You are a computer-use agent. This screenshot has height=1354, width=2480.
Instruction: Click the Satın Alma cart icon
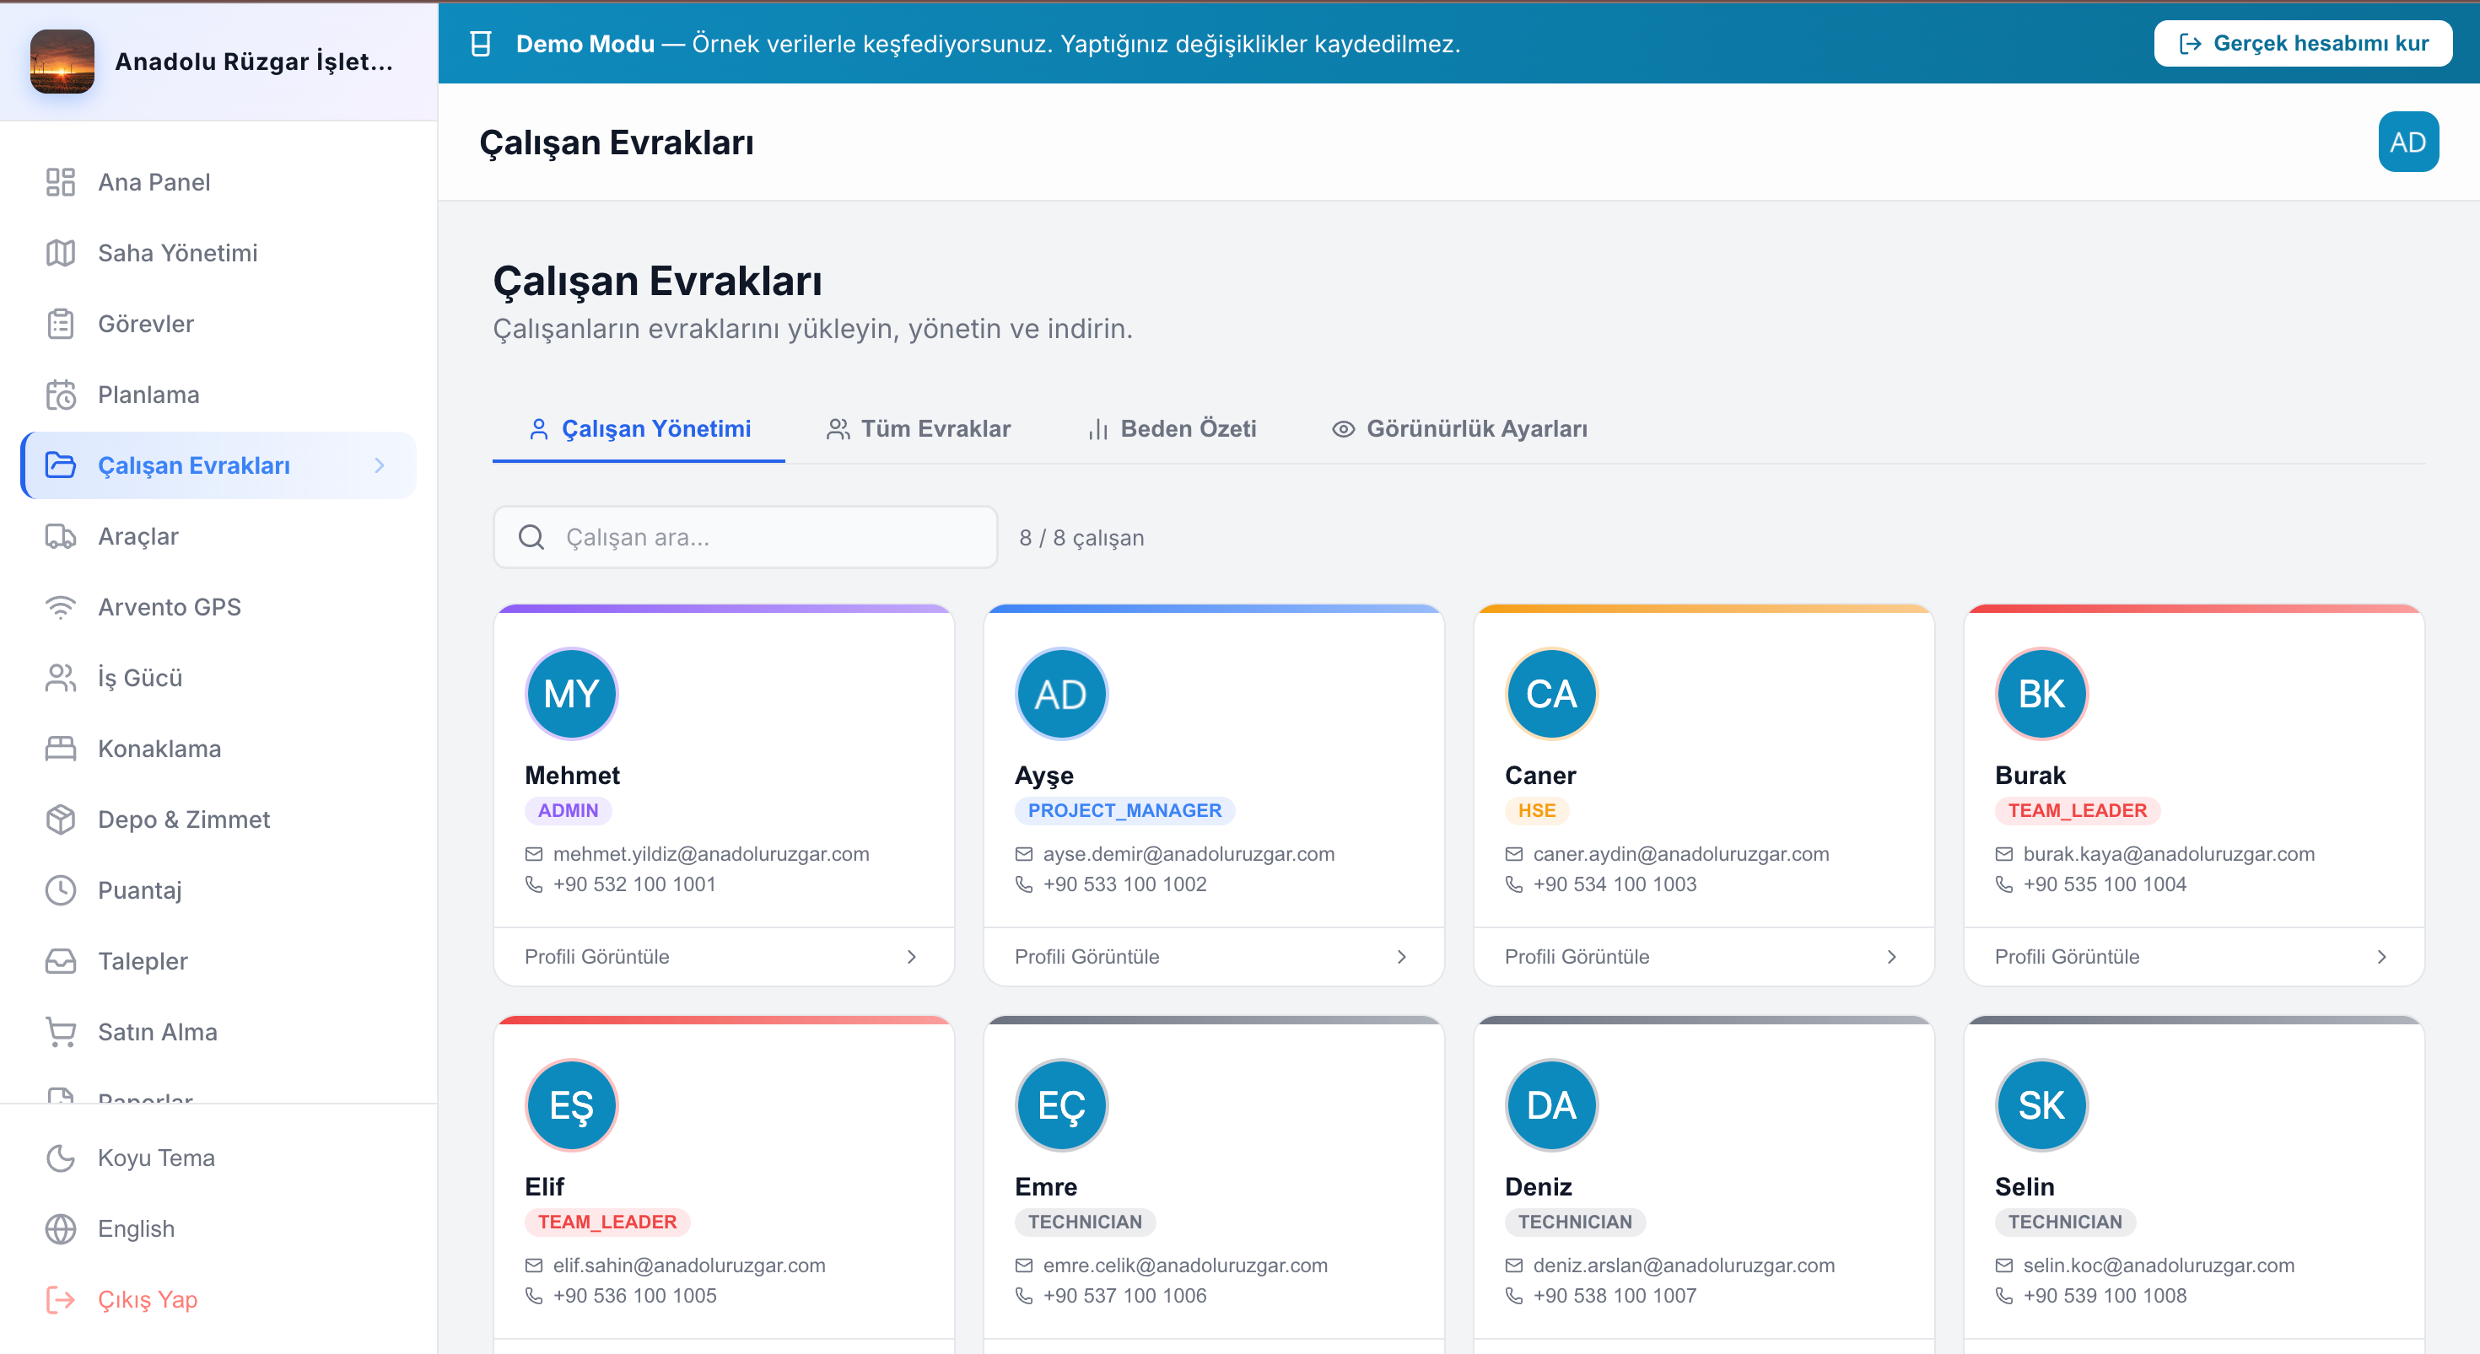point(61,1032)
